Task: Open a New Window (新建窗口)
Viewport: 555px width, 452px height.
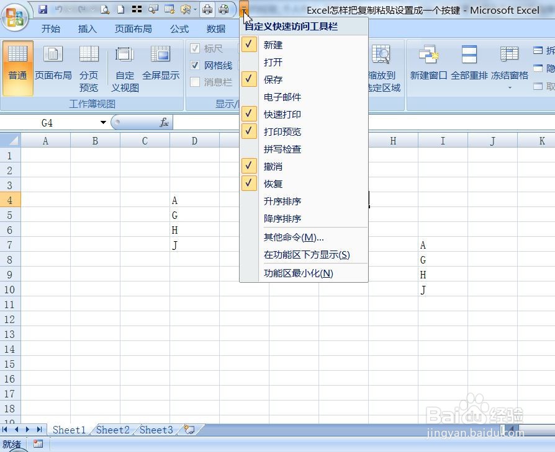Action: [428, 64]
